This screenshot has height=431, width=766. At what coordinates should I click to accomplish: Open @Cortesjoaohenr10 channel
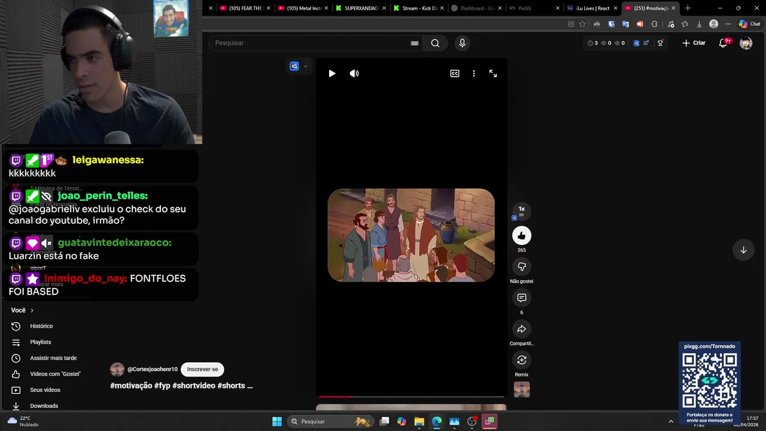point(152,369)
